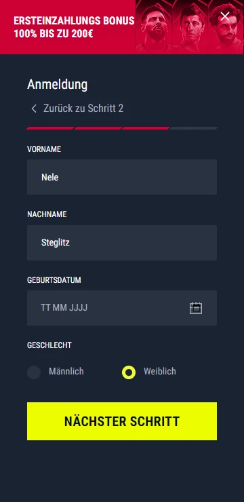Image resolution: width=244 pixels, height=502 pixels.
Task: Select the Männlich radio button
Action: point(34,372)
